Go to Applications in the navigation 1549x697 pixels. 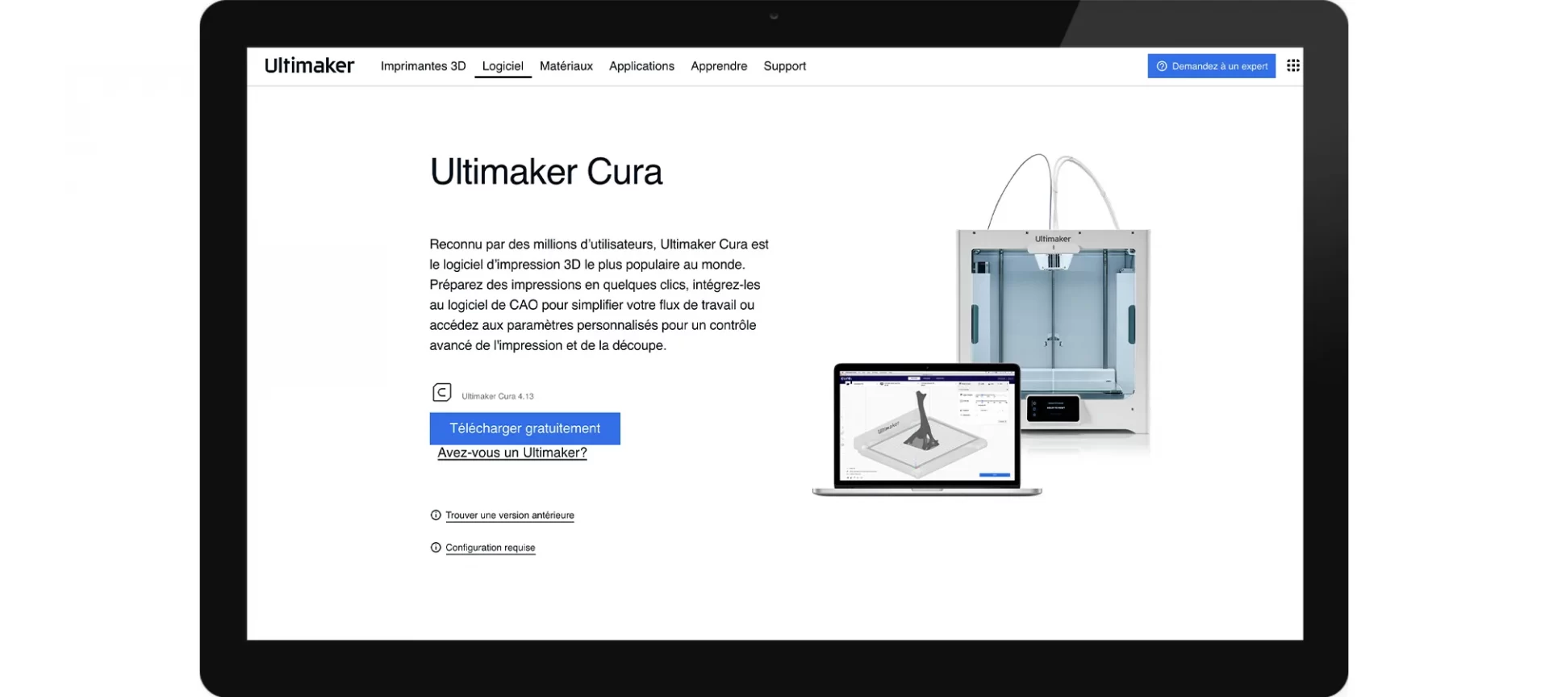pyautogui.click(x=641, y=66)
